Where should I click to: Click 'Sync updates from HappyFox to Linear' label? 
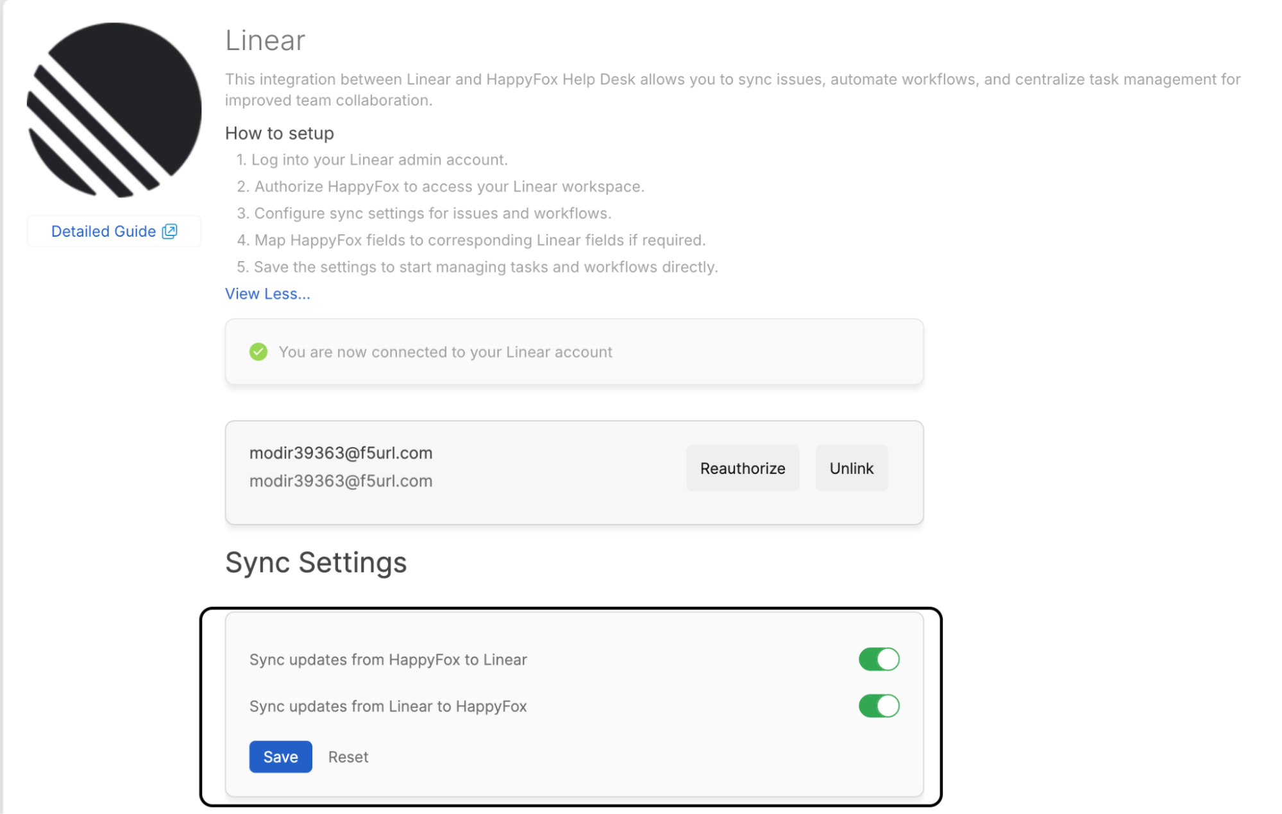[388, 660]
